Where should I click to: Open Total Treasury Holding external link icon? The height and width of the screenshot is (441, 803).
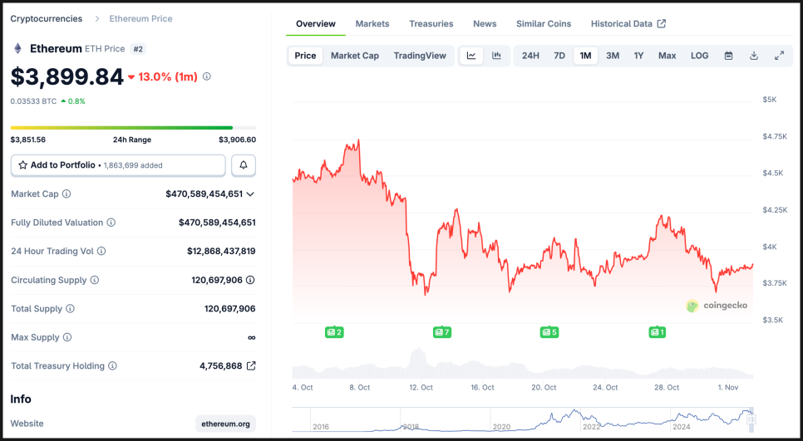point(251,365)
